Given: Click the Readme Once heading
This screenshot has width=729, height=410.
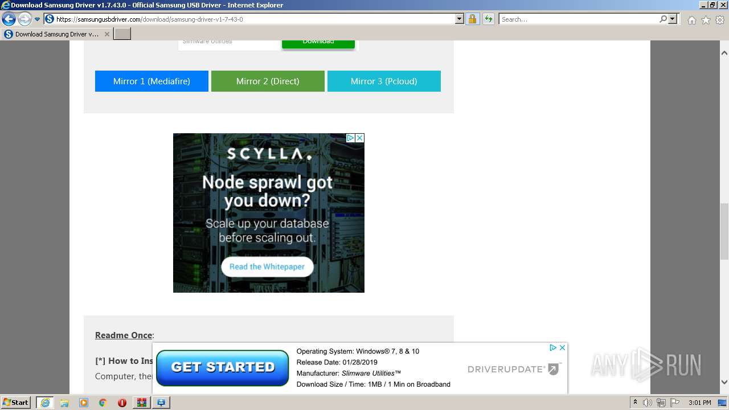Looking at the screenshot, I should point(124,335).
